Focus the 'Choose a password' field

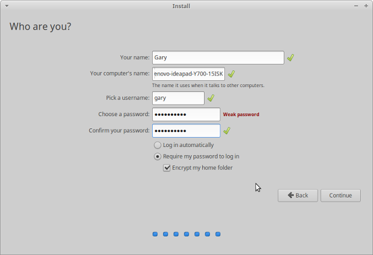point(186,114)
